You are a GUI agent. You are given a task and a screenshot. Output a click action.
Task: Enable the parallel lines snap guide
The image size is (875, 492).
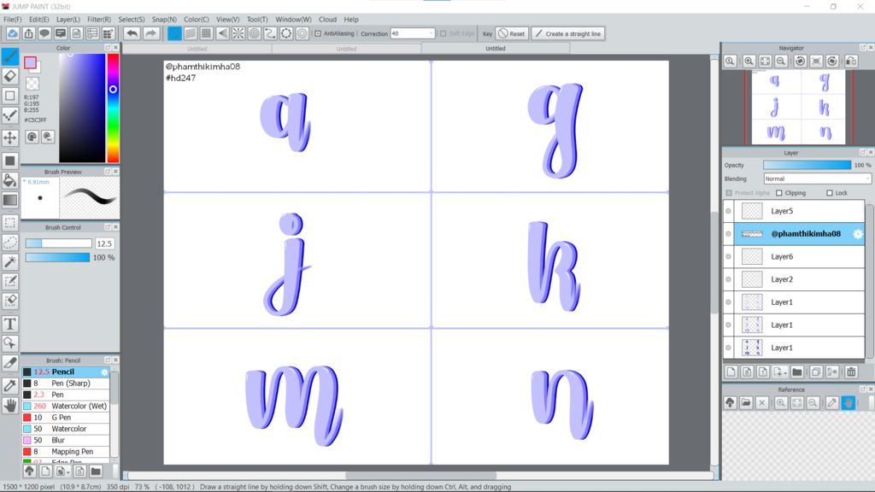pos(191,33)
